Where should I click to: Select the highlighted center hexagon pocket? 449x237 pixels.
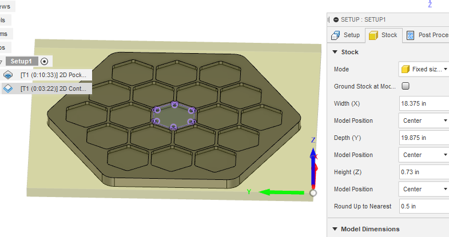click(x=174, y=116)
